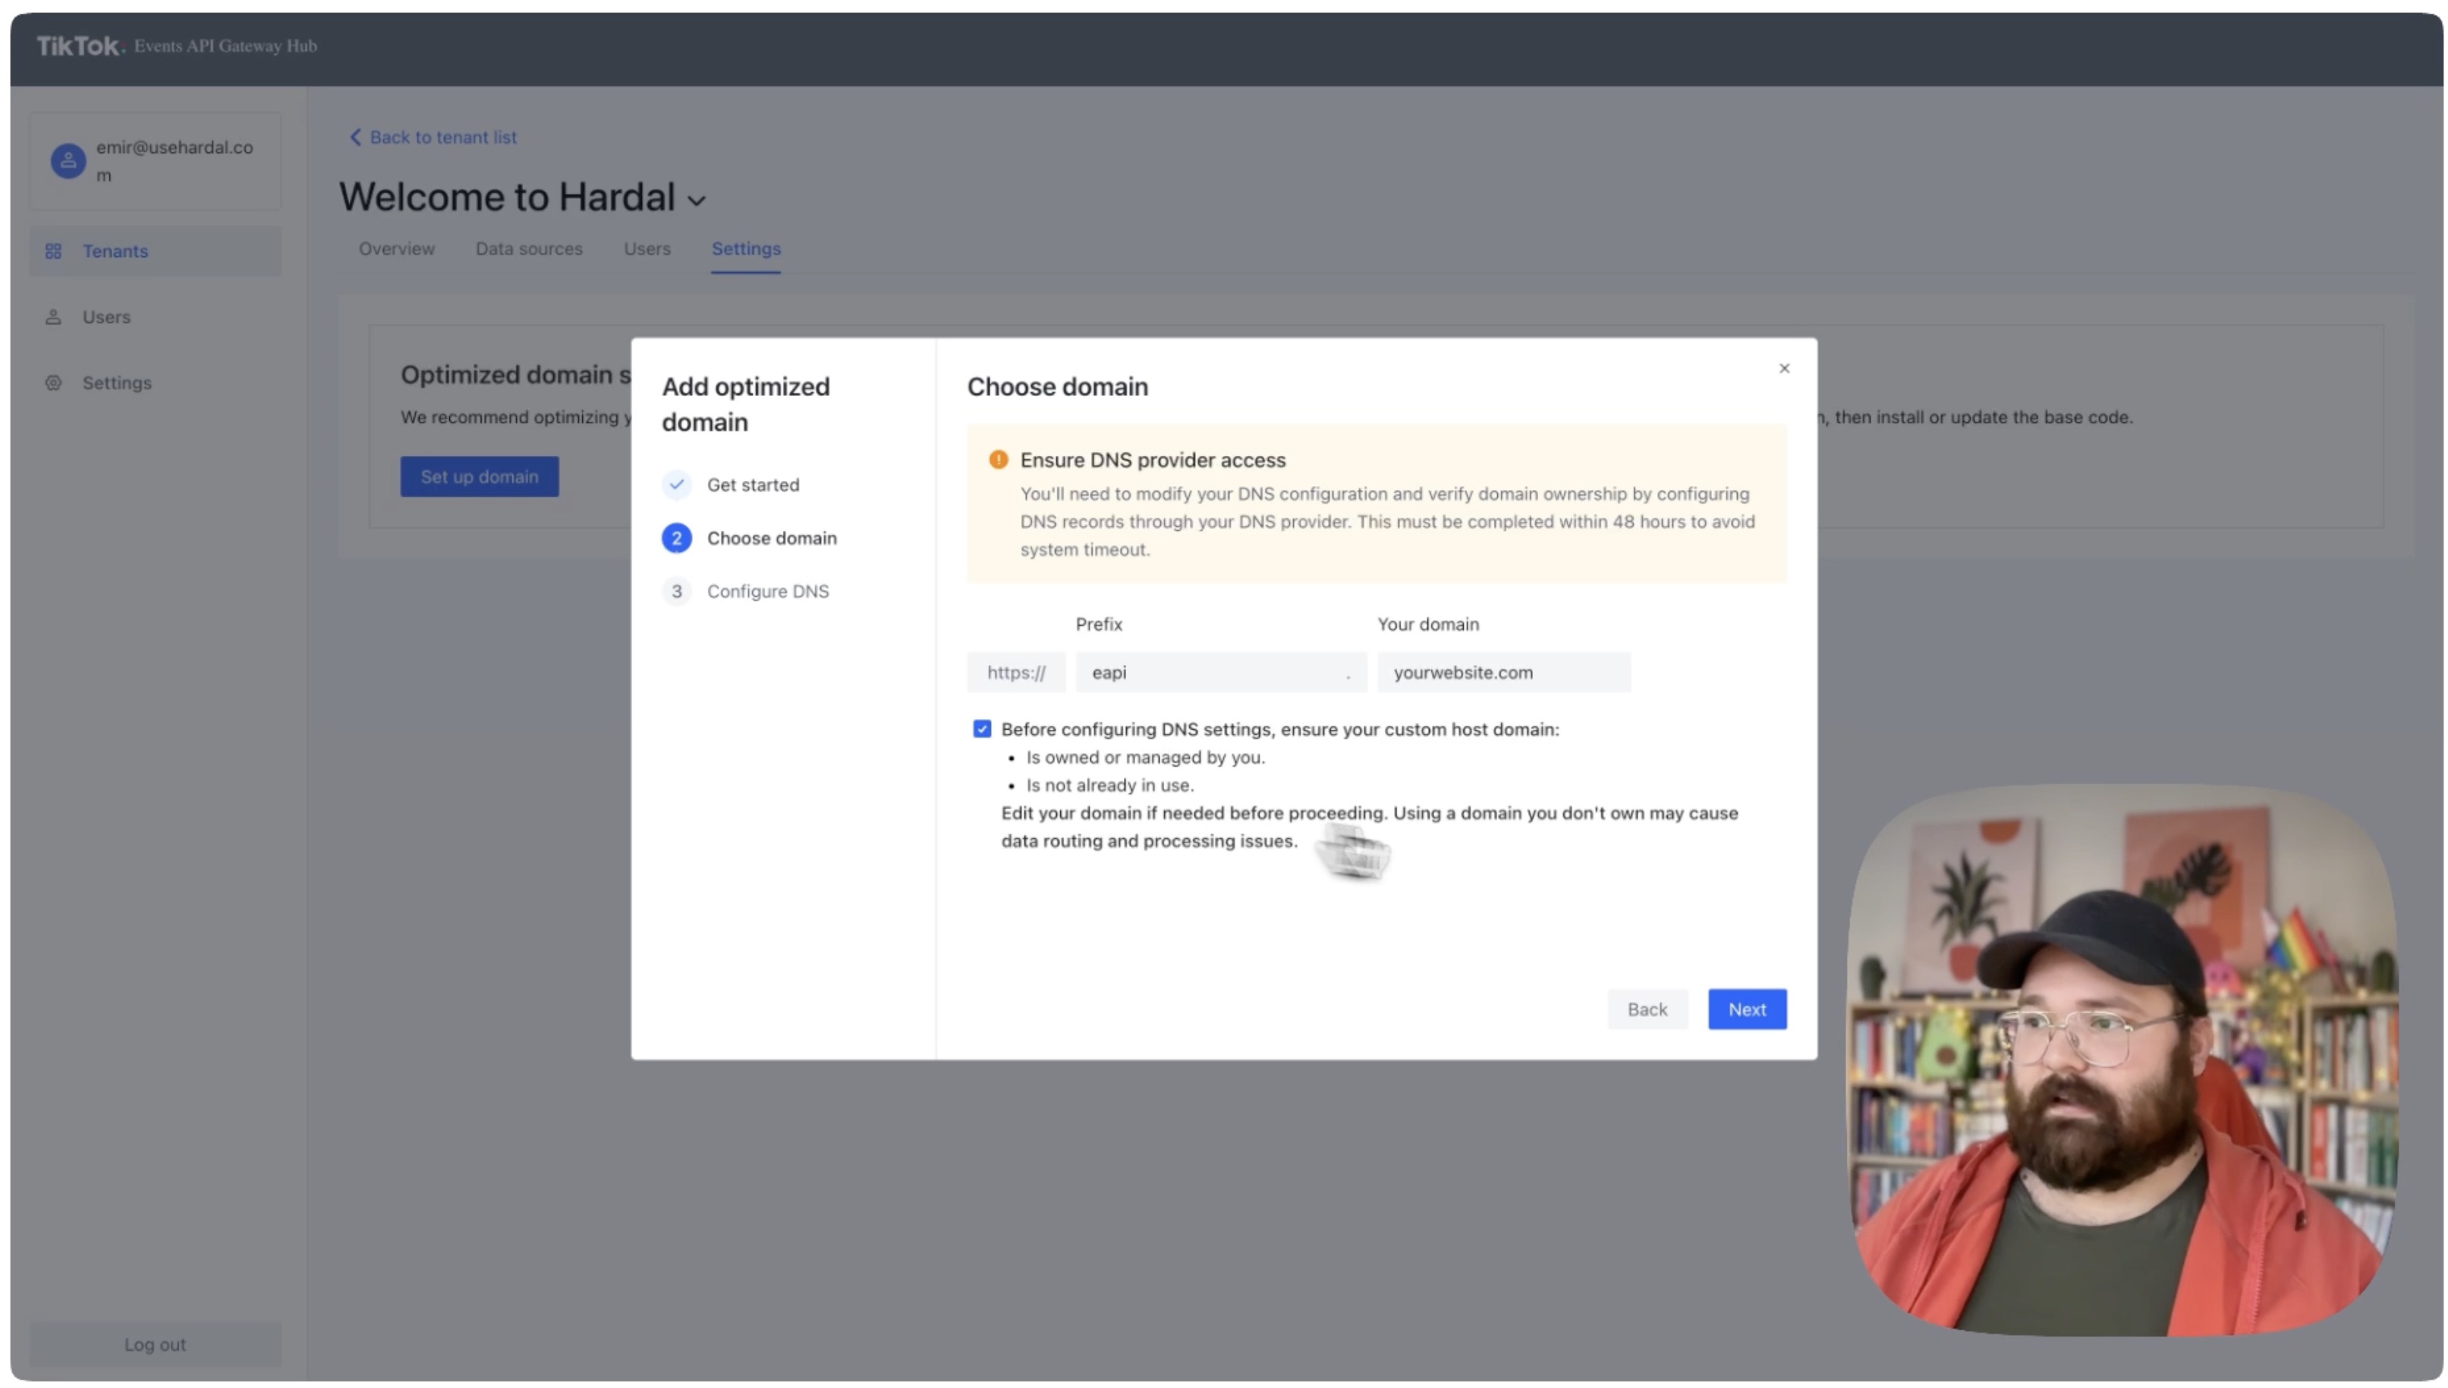Click the Back button in dialog
Viewport: 2448px width, 1388px height.
(1646, 1009)
